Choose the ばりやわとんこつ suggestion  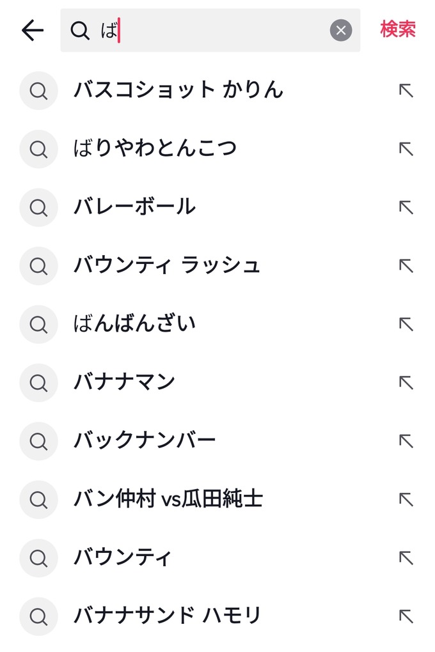pyautogui.click(x=155, y=148)
